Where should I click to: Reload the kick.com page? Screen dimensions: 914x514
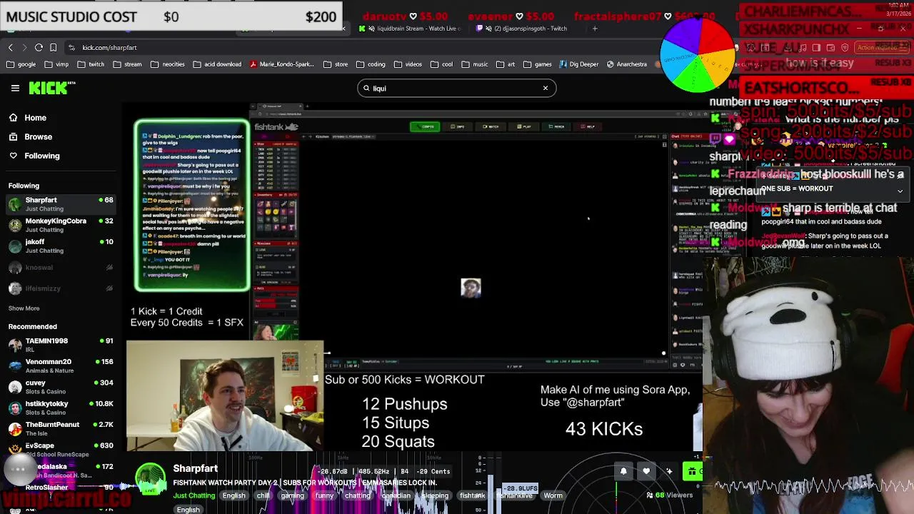pos(39,47)
